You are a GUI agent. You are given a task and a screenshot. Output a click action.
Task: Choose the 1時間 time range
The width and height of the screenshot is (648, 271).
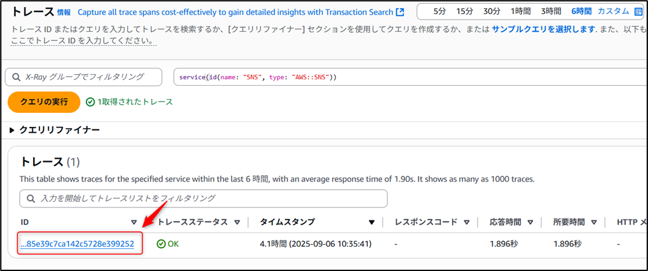point(521,11)
